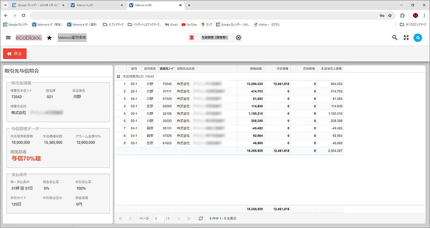This screenshot has width=430, height=228.
Task: Open the search magnifier icon
Action: 395,37
